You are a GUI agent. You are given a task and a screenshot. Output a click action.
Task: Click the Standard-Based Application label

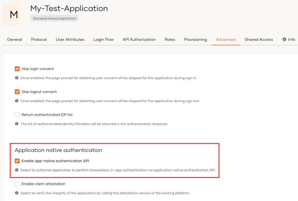[54, 18]
